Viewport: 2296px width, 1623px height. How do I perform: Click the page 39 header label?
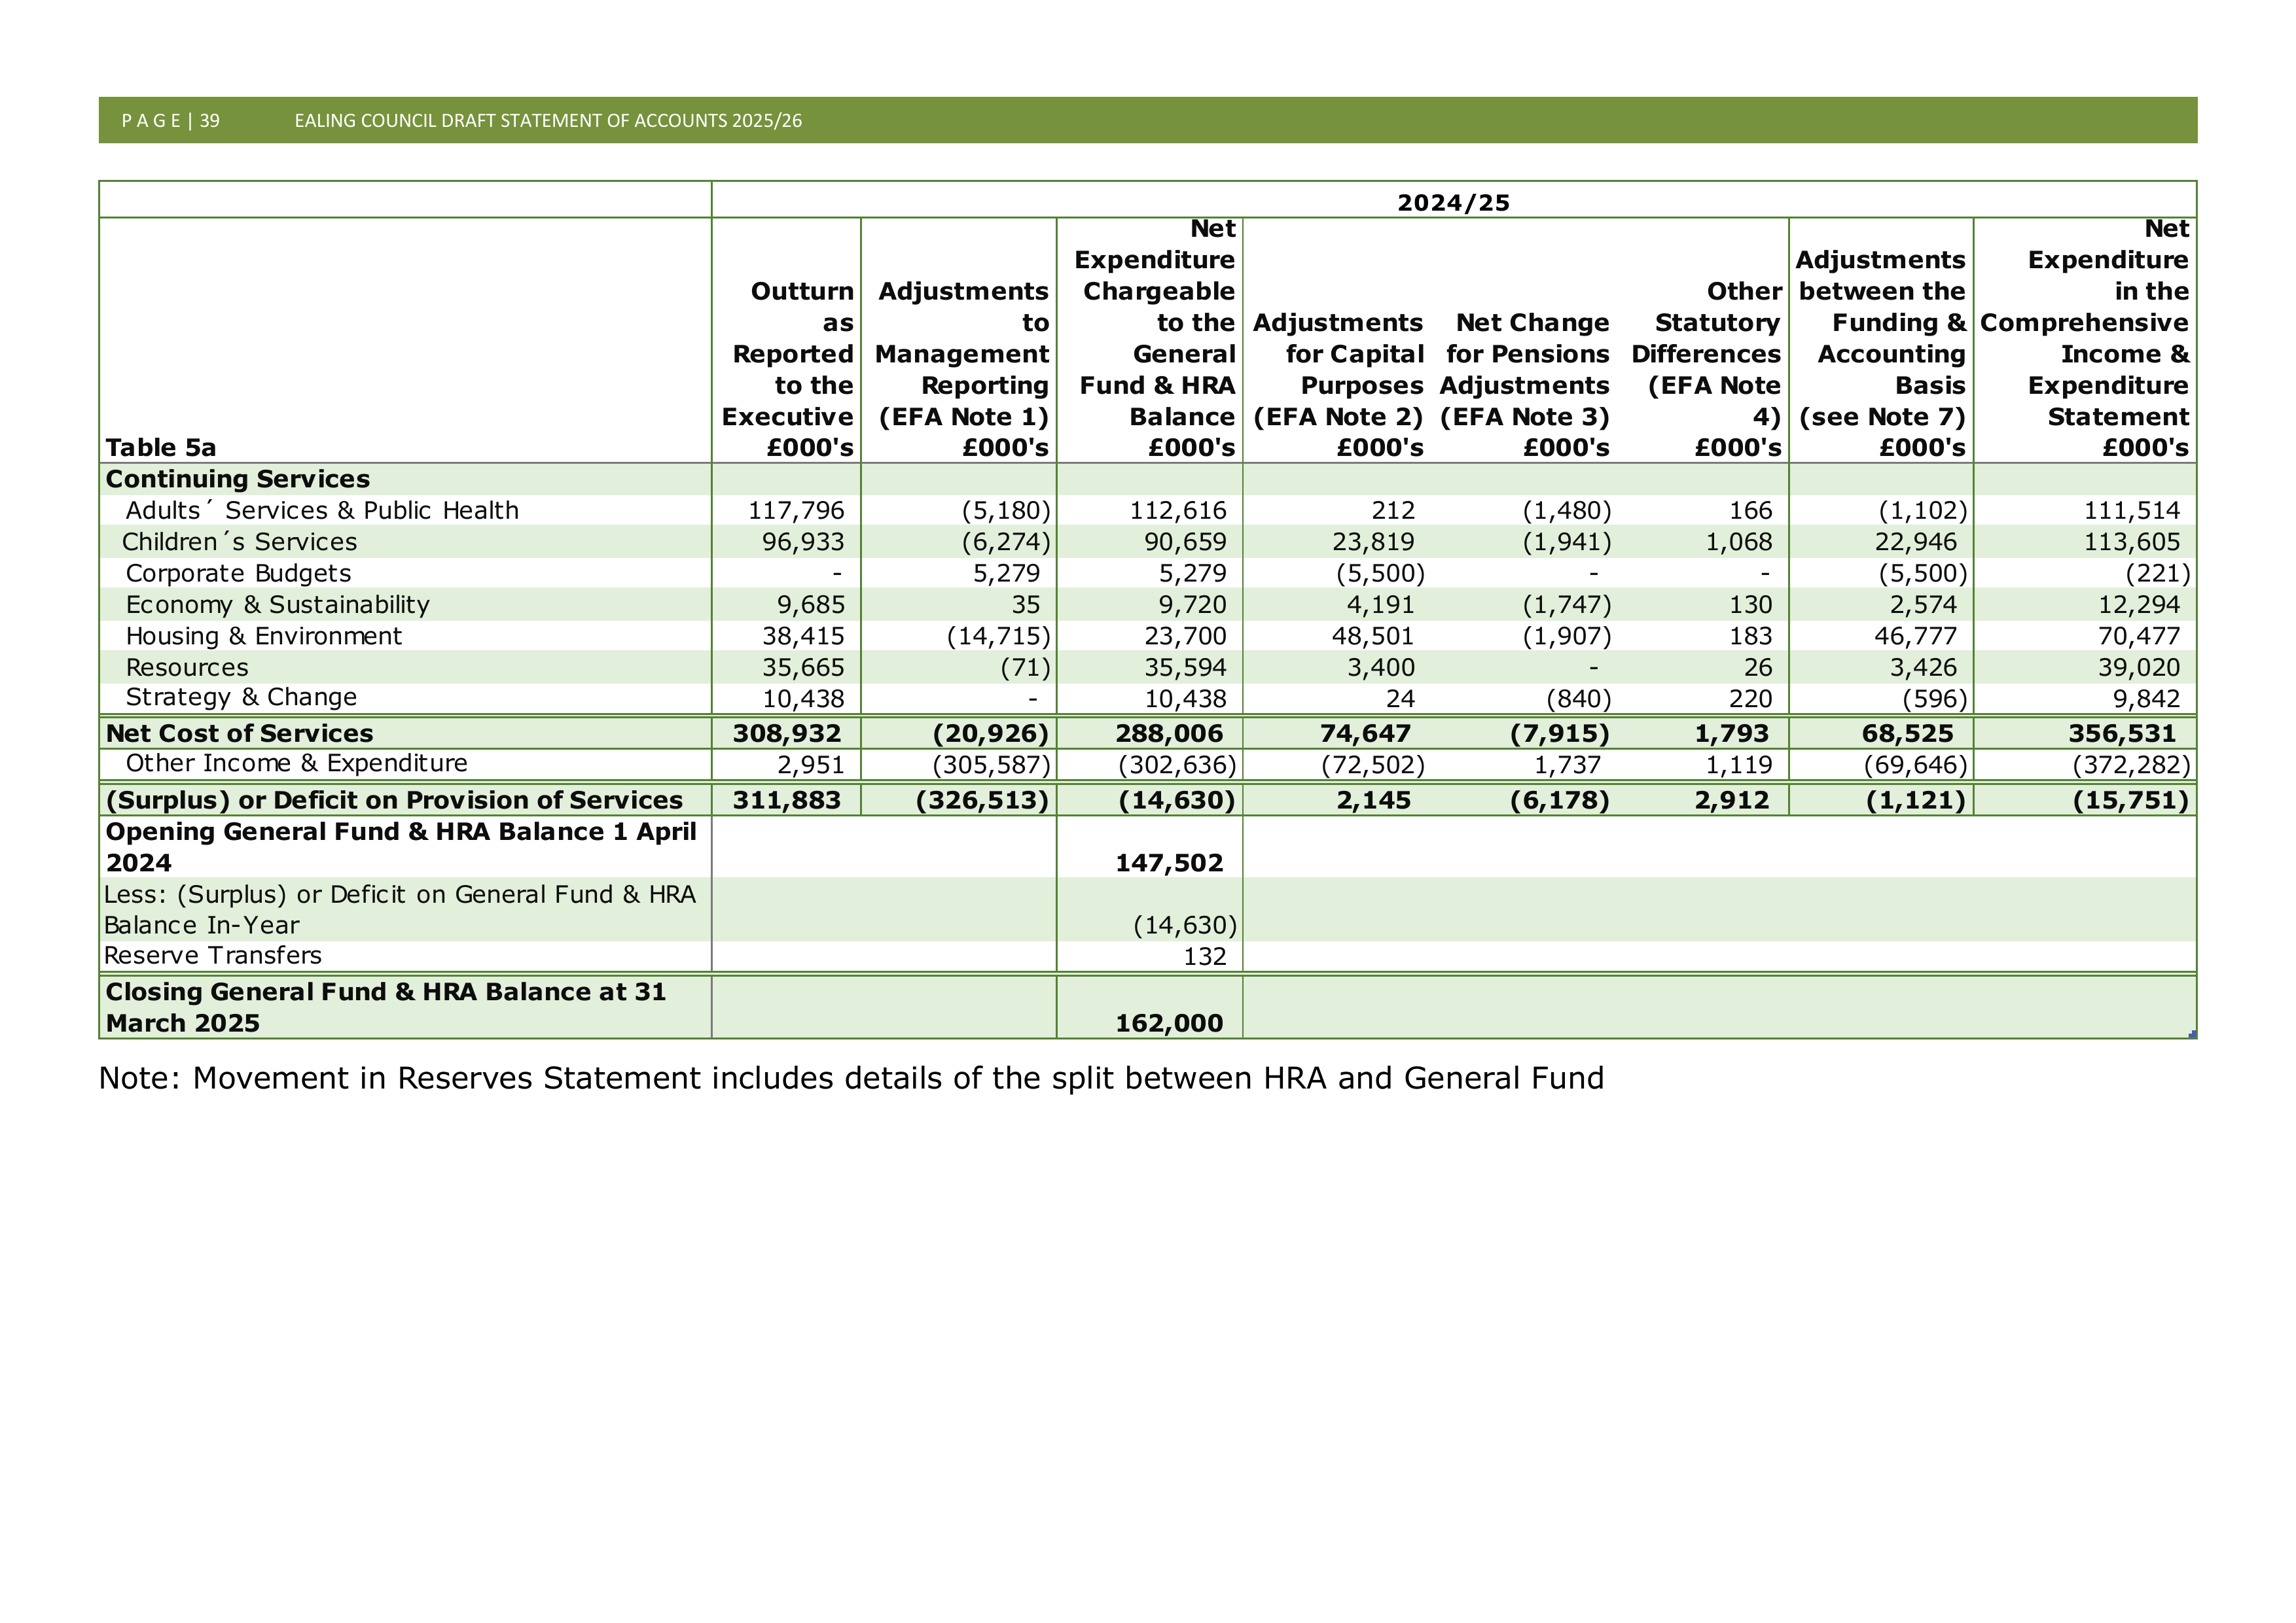click(170, 121)
